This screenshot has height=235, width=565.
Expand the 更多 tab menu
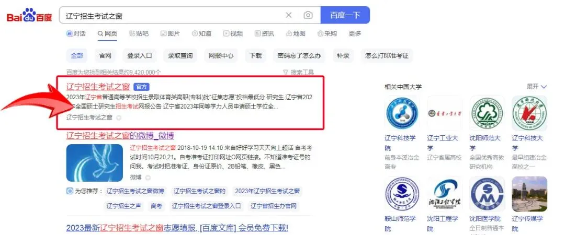point(355,33)
